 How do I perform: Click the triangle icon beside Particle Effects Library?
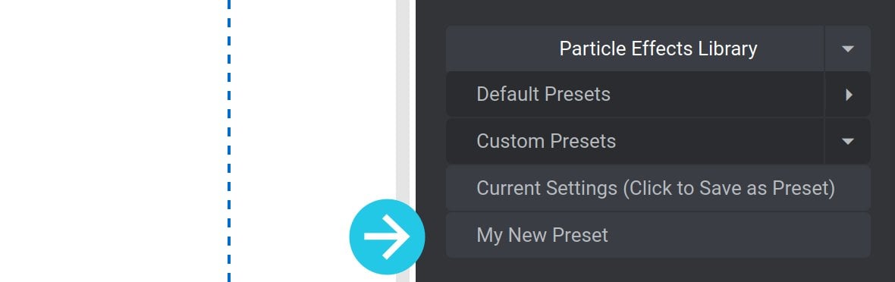848,49
